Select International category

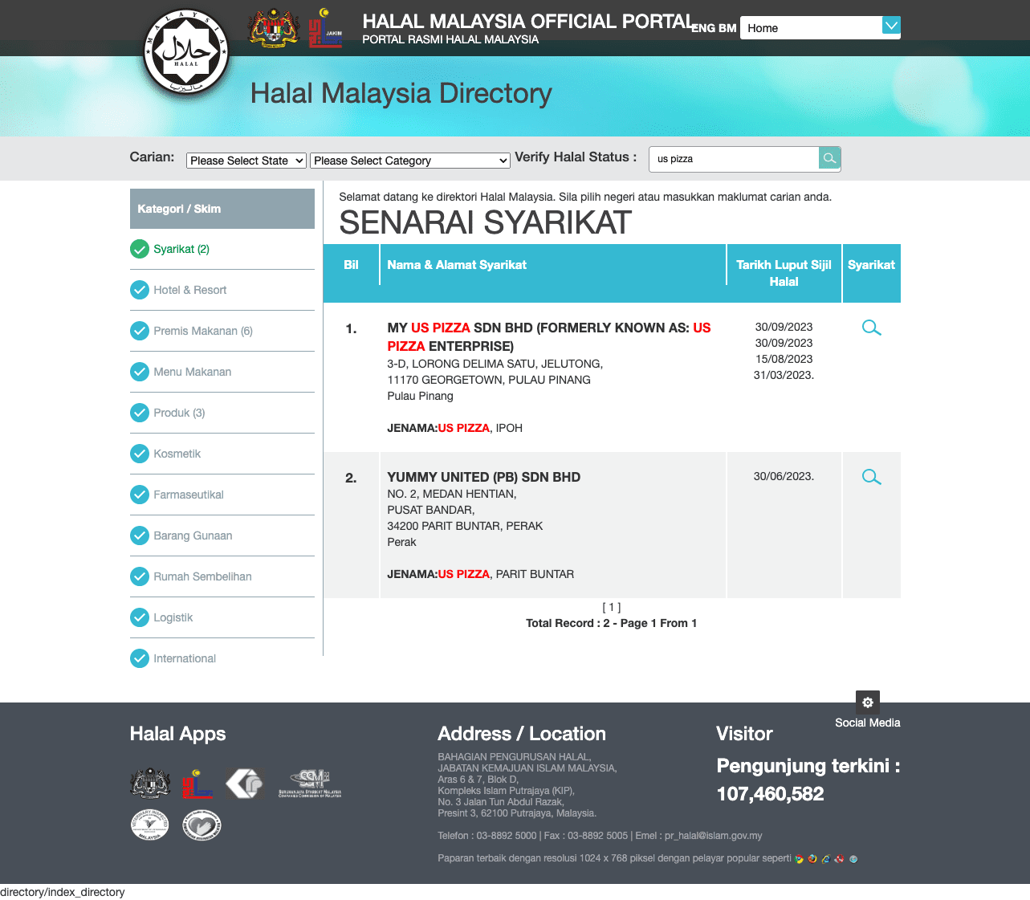[185, 658]
